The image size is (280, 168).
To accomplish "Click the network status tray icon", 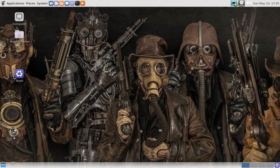I will [x=234, y=3].
